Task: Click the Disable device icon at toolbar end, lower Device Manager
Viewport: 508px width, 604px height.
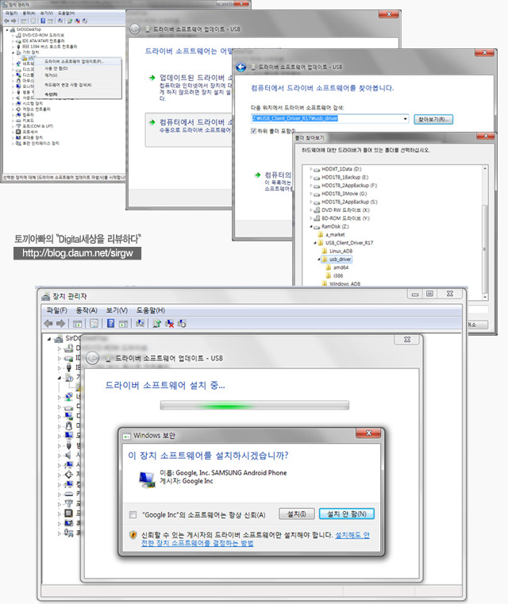Action: 182,324
